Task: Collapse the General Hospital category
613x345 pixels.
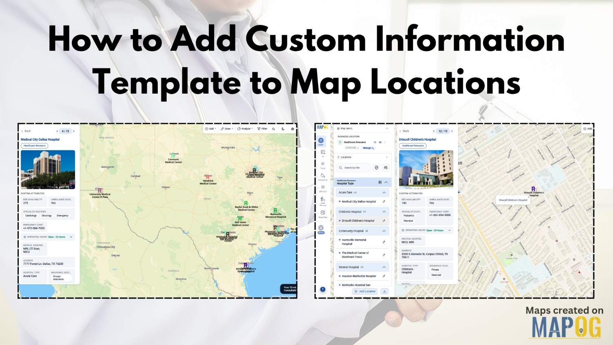Action: coord(384,267)
